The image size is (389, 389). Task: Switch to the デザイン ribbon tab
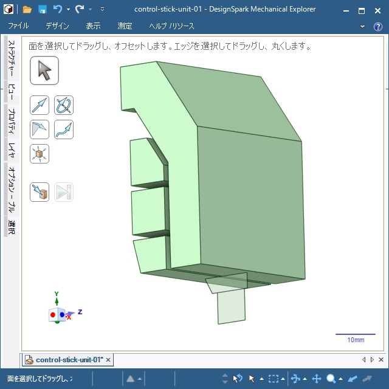click(x=57, y=26)
